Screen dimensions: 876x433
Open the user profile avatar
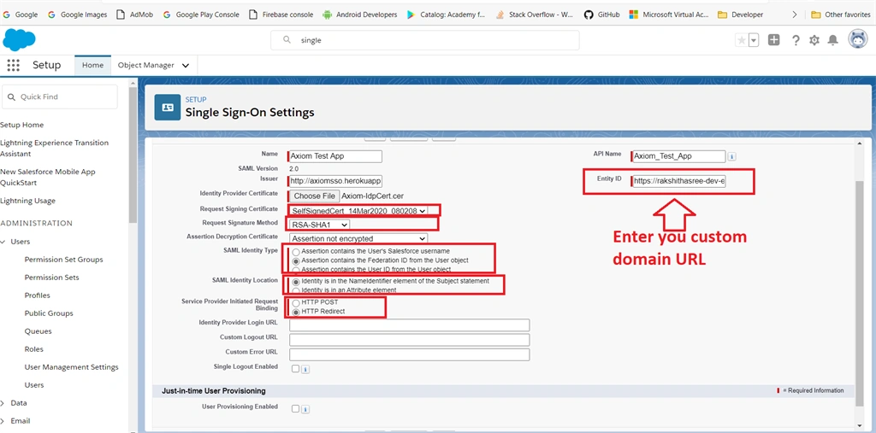(x=857, y=39)
